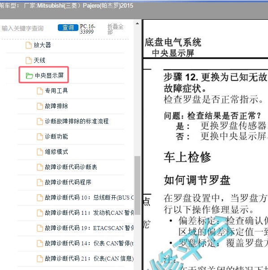Open 故障诊断代码 14: 仪表 CAN暂停 entry

point(89,243)
